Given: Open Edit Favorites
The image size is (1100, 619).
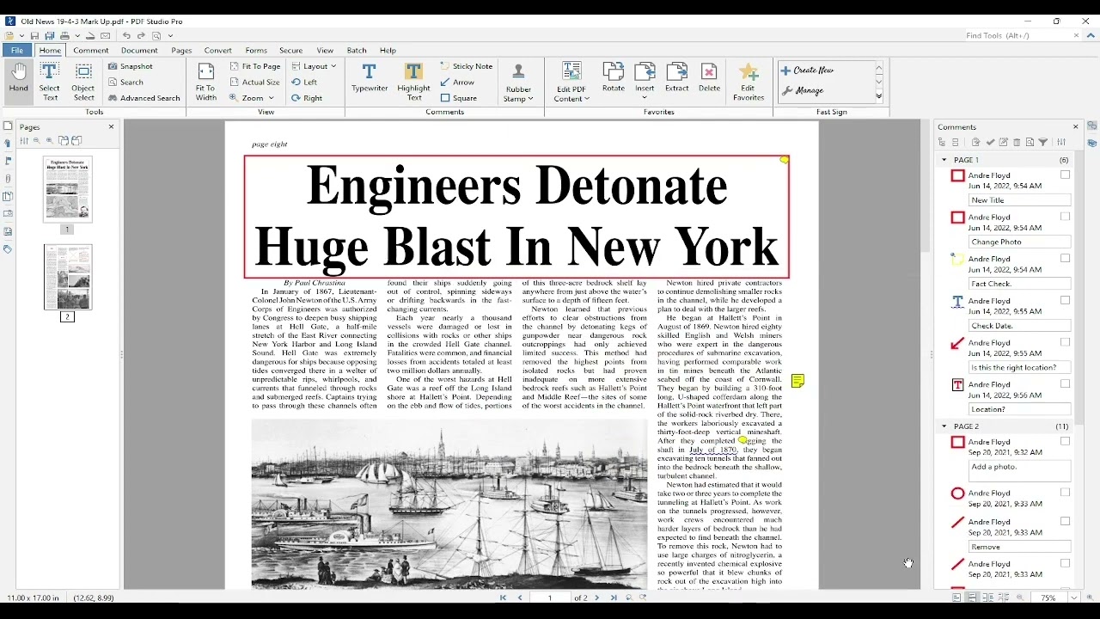Looking at the screenshot, I should (749, 82).
